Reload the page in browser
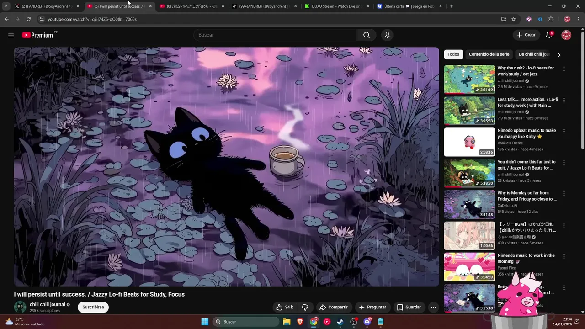Viewport: 585px width, 329px height. pos(28,19)
